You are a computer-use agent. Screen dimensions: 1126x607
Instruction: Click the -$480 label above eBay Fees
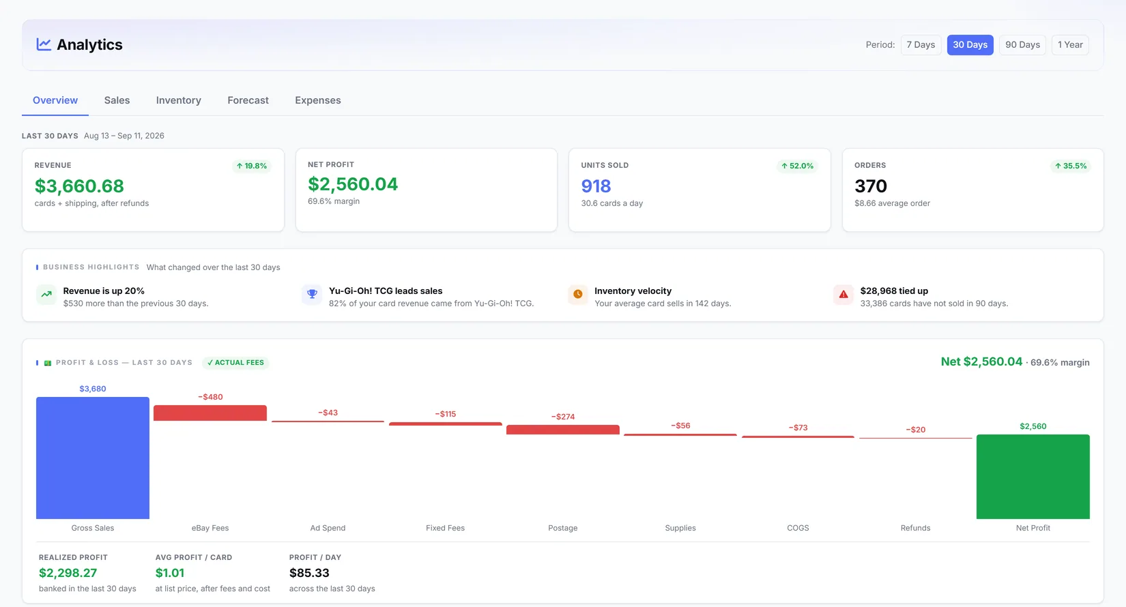pos(210,397)
